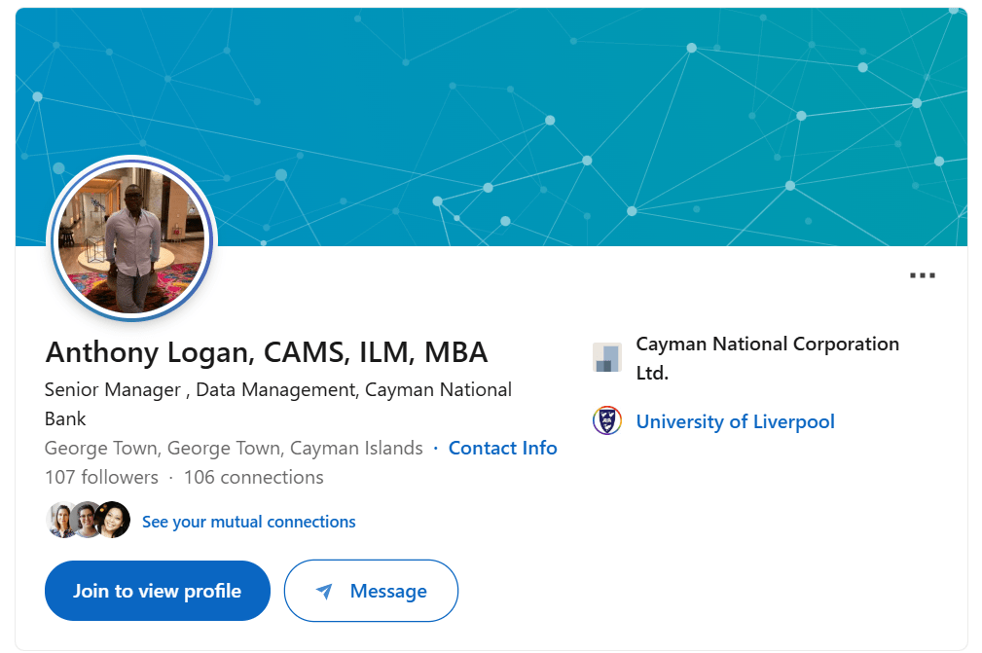The height and width of the screenshot is (653, 982).
Task: Open Anthony Logan's circular profile photo
Action: coord(131,239)
